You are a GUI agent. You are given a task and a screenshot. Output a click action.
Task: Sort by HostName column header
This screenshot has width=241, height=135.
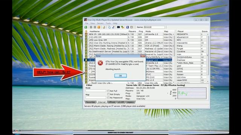(108, 31)
